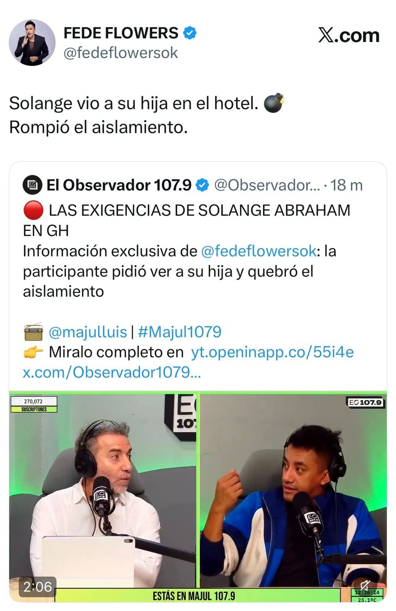Follow the yt.openinapp.co/55i4e link
396x611 pixels.
click(272, 352)
